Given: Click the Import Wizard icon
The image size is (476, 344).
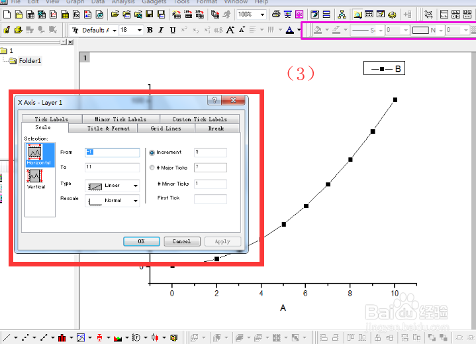Looking at the screenshot, I should click(176, 14).
